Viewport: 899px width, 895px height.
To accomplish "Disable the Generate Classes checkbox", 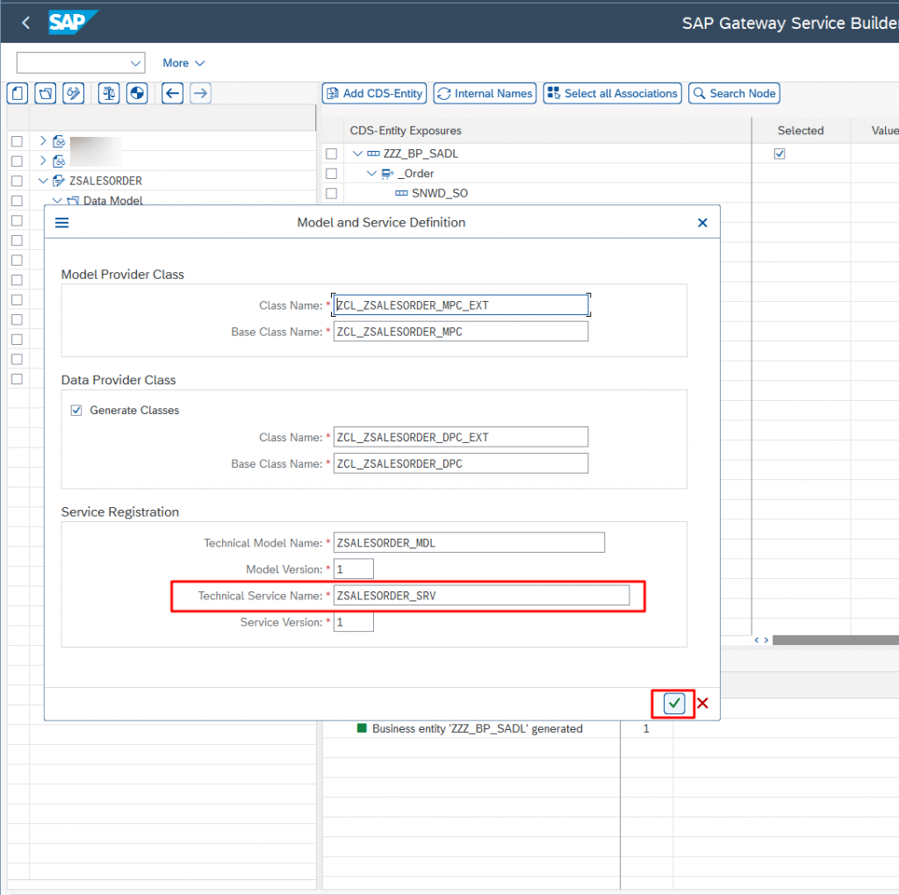I will click(x=76, y=410).
